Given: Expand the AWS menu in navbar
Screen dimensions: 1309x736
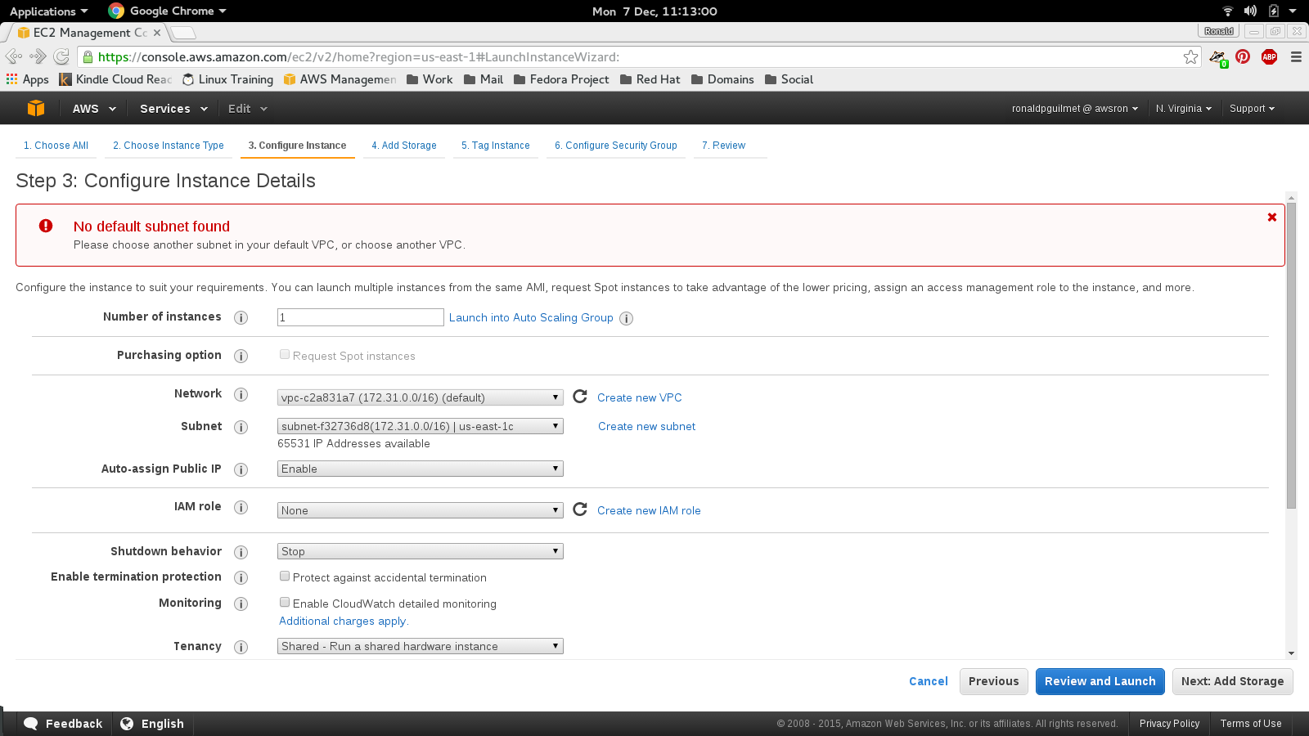Looking at the screenshot, I should tap(94, 108).
